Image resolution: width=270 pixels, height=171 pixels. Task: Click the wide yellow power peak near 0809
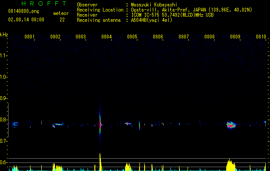click(x=231, y=165)
